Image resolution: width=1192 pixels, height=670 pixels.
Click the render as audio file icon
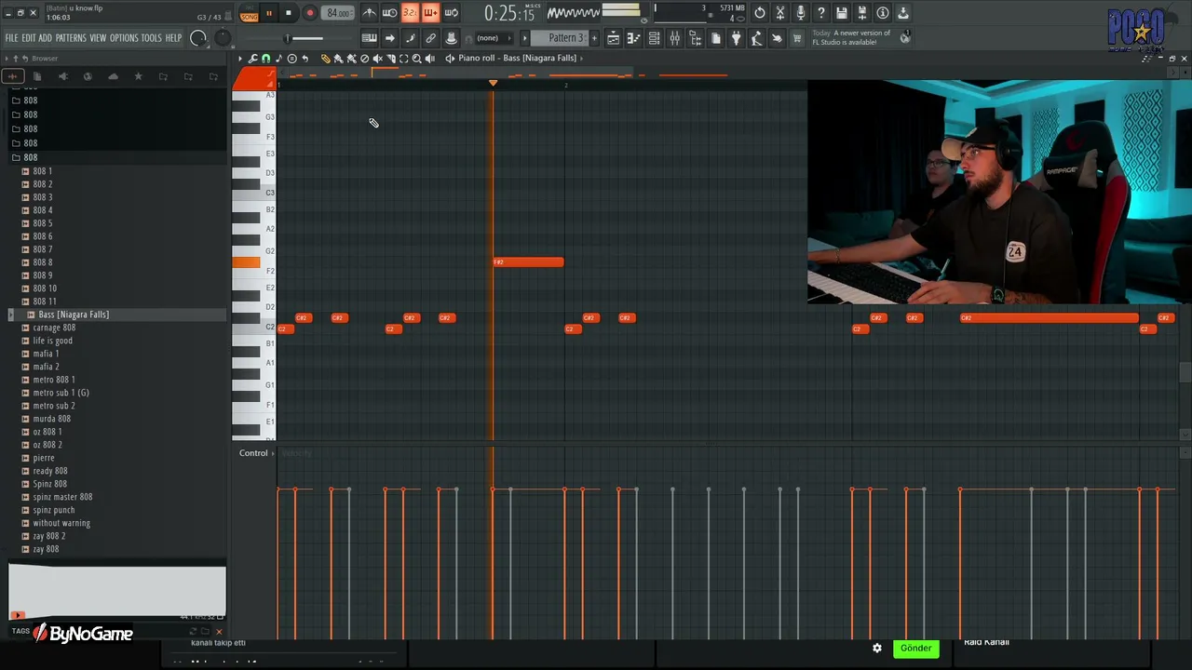(862, 13)
